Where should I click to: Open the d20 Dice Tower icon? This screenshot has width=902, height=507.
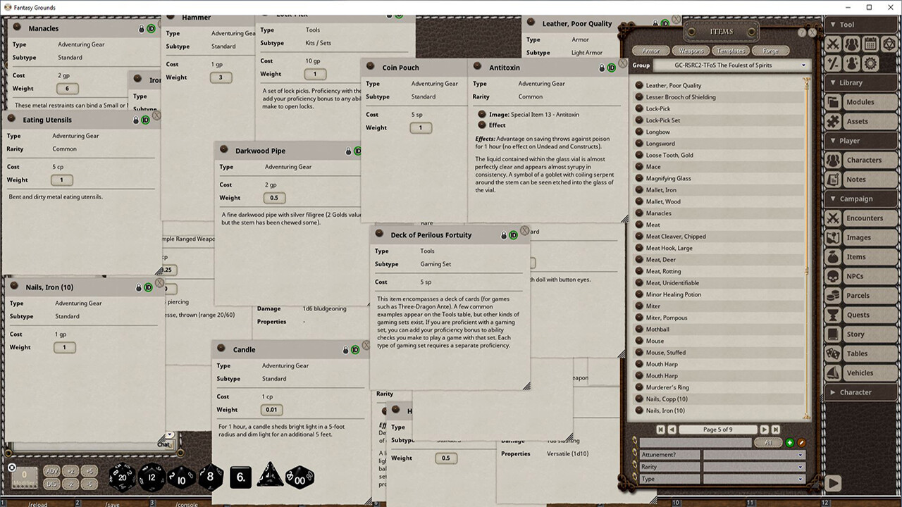(x=887, y=43)
